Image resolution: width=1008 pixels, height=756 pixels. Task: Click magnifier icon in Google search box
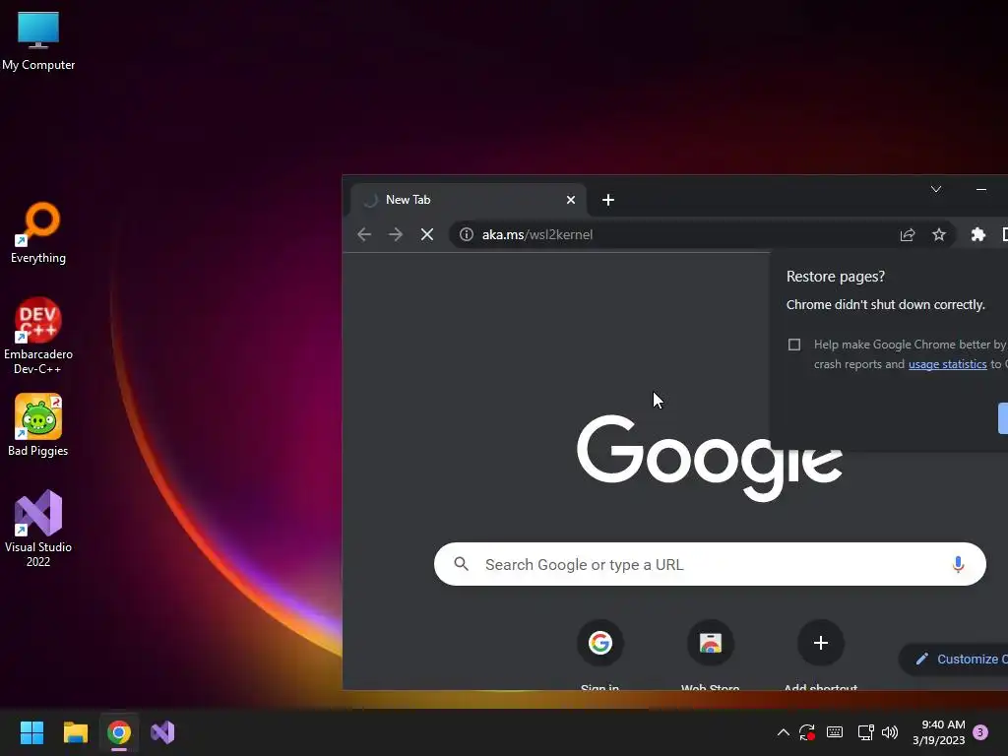pyautogui.click(x=461, y=564)
